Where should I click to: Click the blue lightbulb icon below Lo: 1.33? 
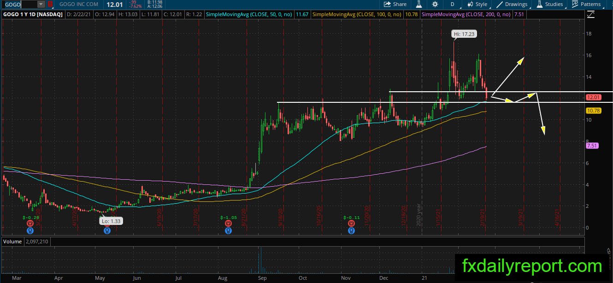(x=107, y=230)
